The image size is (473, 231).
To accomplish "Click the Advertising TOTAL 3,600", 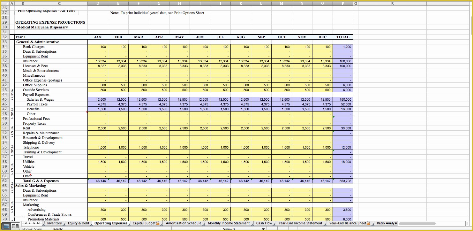I will coord(343,210).
